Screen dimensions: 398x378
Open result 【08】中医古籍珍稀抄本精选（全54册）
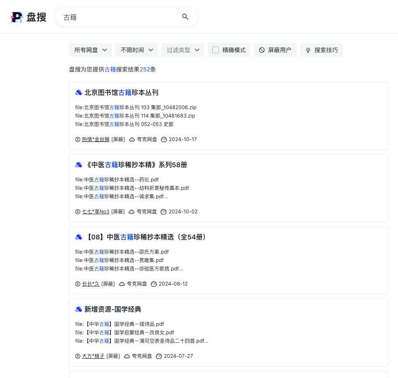point(146,237)
